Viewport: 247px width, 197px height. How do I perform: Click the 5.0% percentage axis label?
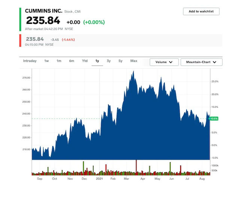(214, 133)
